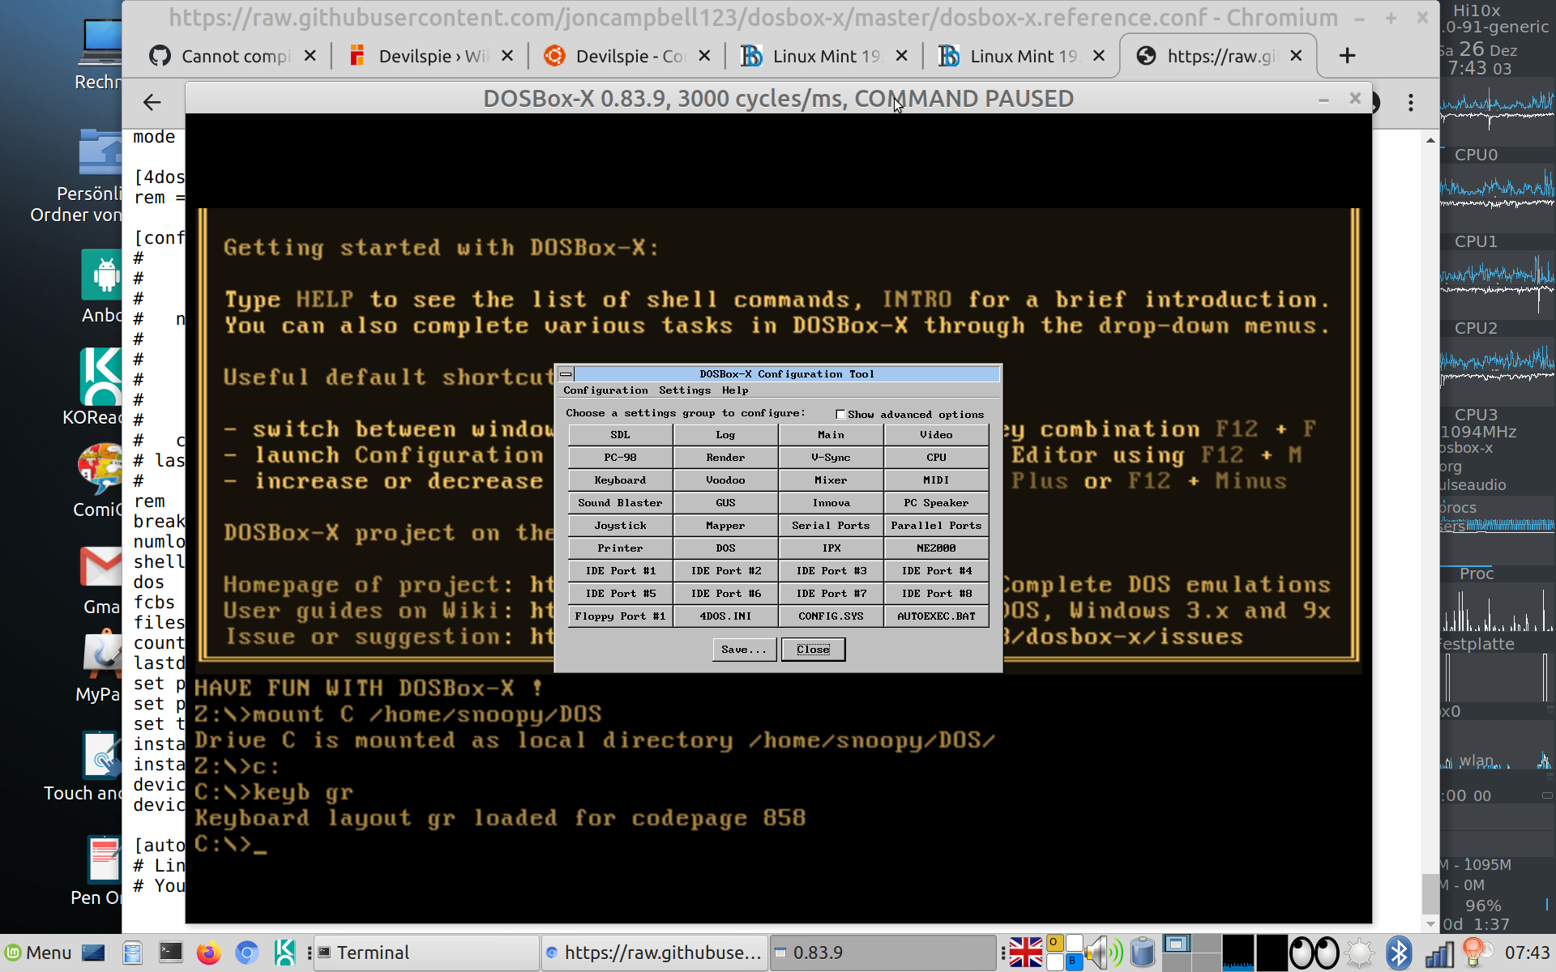Switch to the Terminal taskbar window
Viewport: 1556px width, 972px height.
tap(426, 953)
